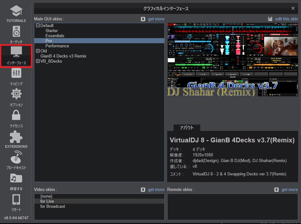Screen dimensions: 301x224
Task: Select the {none} video skin
Action: pyautogui.click(x=46, y=196)
